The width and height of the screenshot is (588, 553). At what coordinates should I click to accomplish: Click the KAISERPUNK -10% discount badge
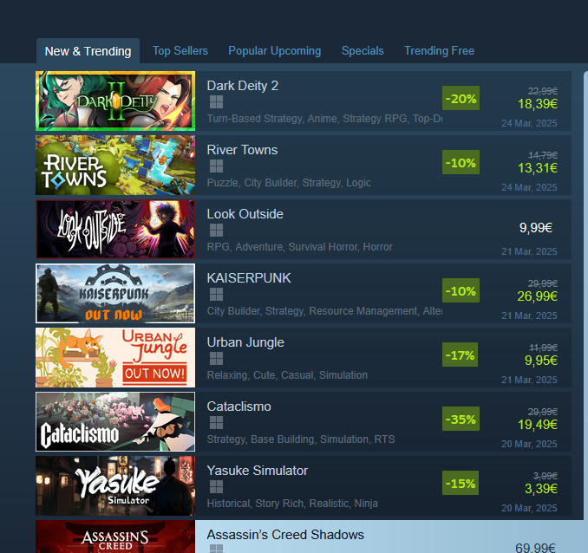(461, 290)
